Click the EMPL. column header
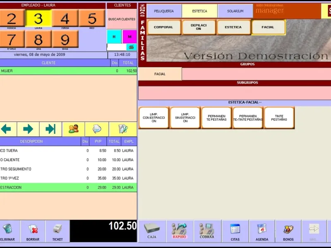The width and height of the screenshot is (331, 248). coord(129,141)
